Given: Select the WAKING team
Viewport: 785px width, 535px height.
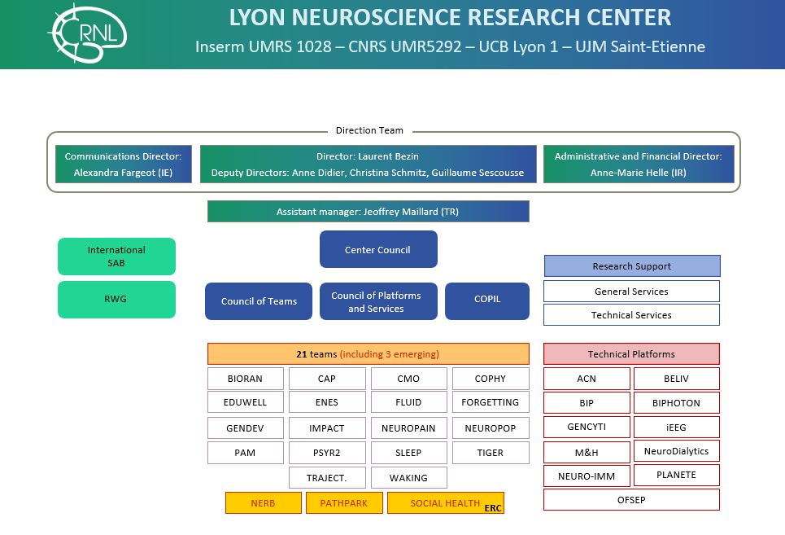Looking at the screenshot, I should coord(408,478).
